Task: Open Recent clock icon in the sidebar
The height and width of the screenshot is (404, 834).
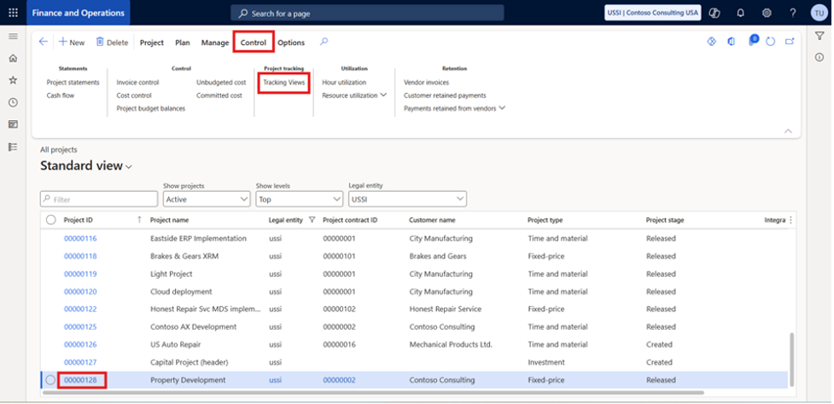Action: (x=14, y=102)
